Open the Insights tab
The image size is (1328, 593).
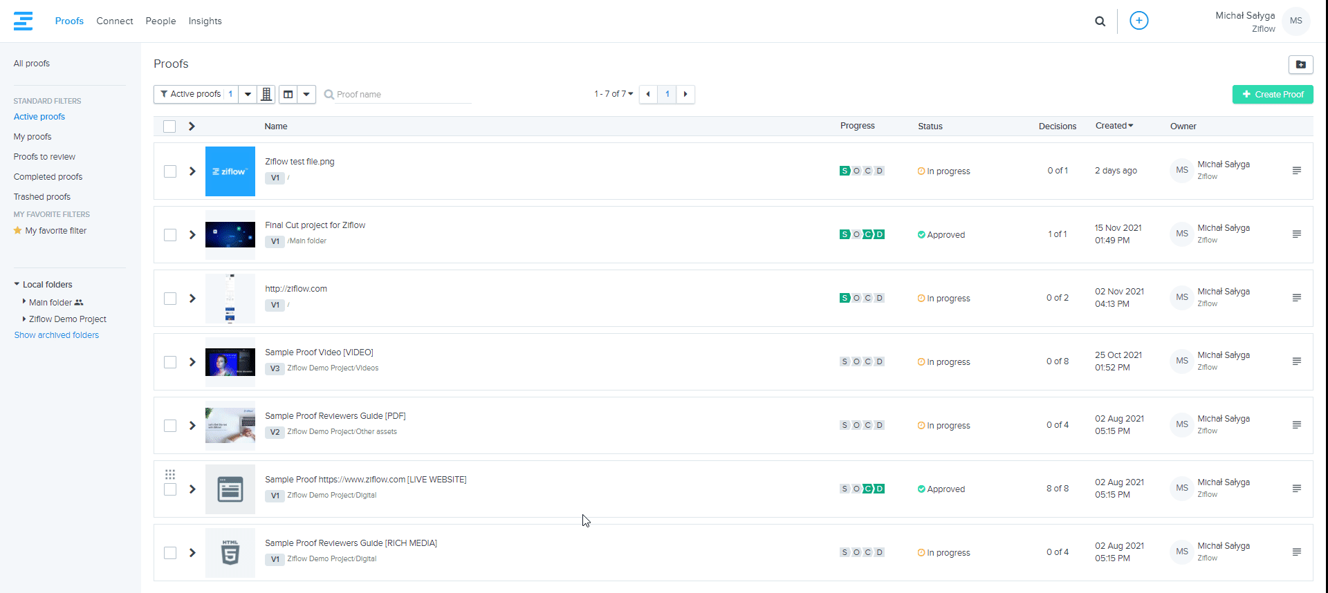click(x=205, y=21)
